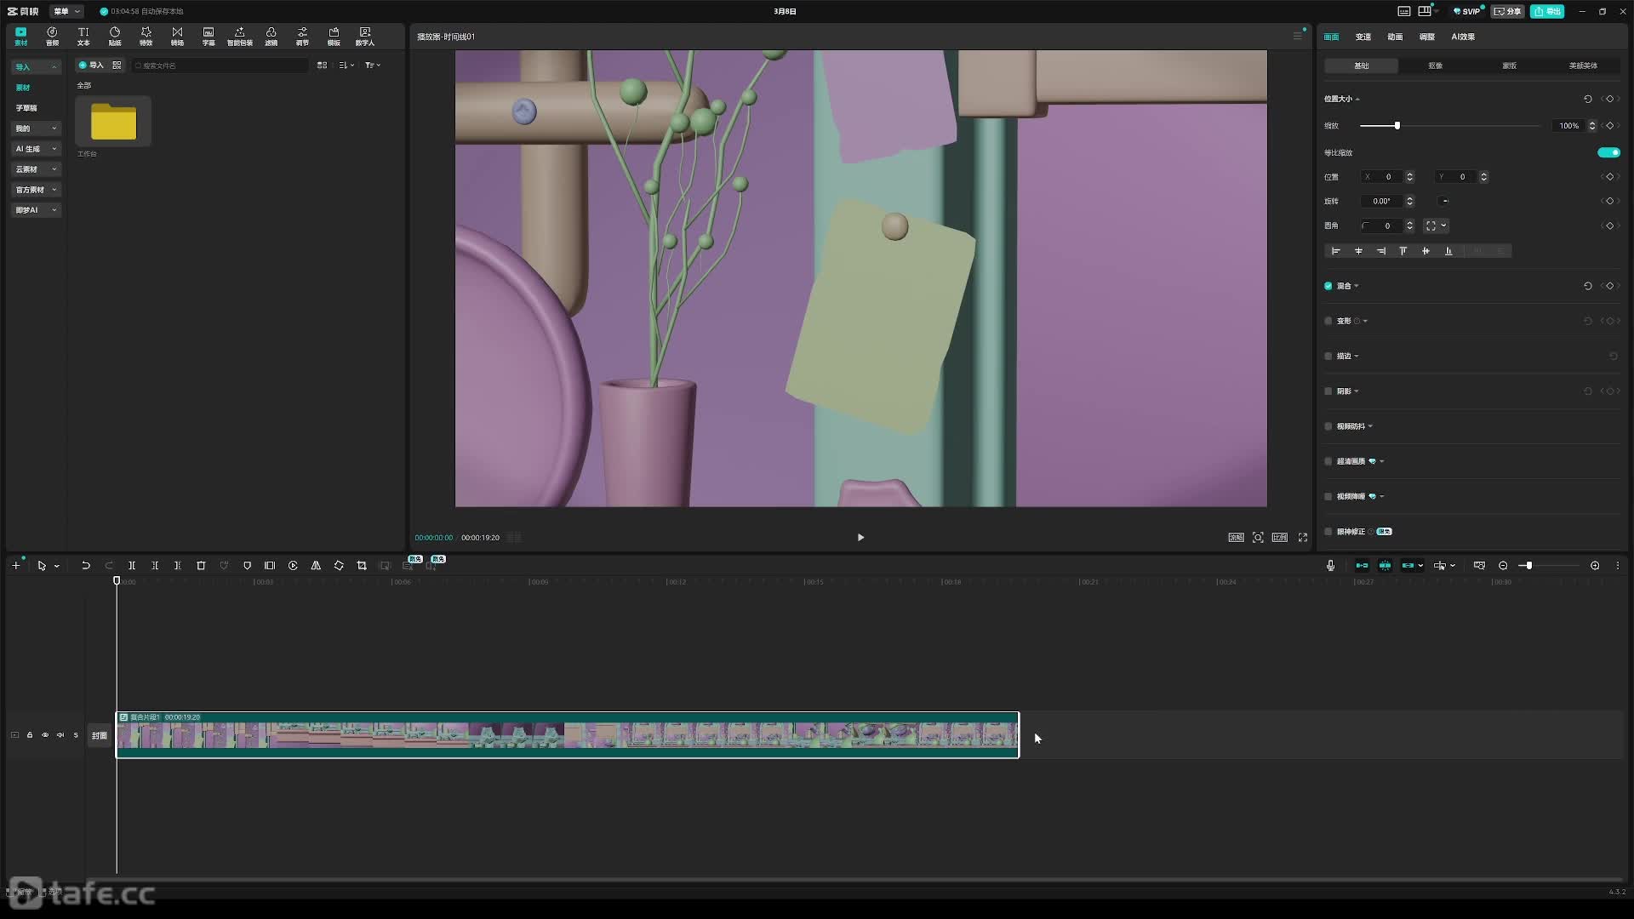Screen dimensions: 1634x919
Task: Click the microphone record icon
Action: 1330,566
